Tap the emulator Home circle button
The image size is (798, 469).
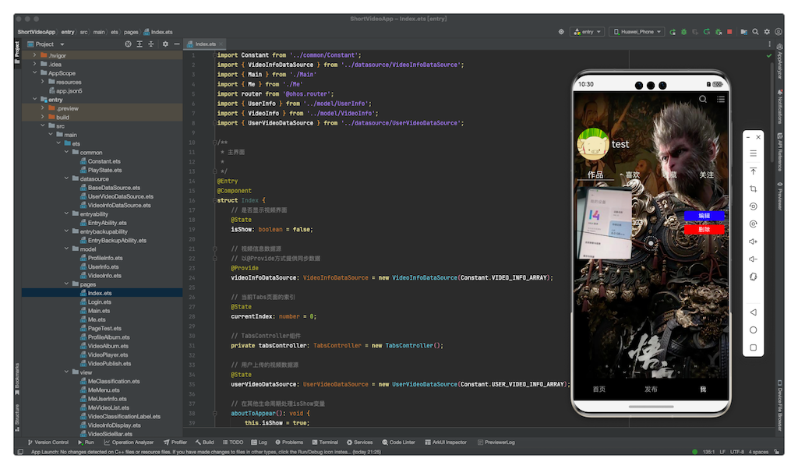point(754,330)
